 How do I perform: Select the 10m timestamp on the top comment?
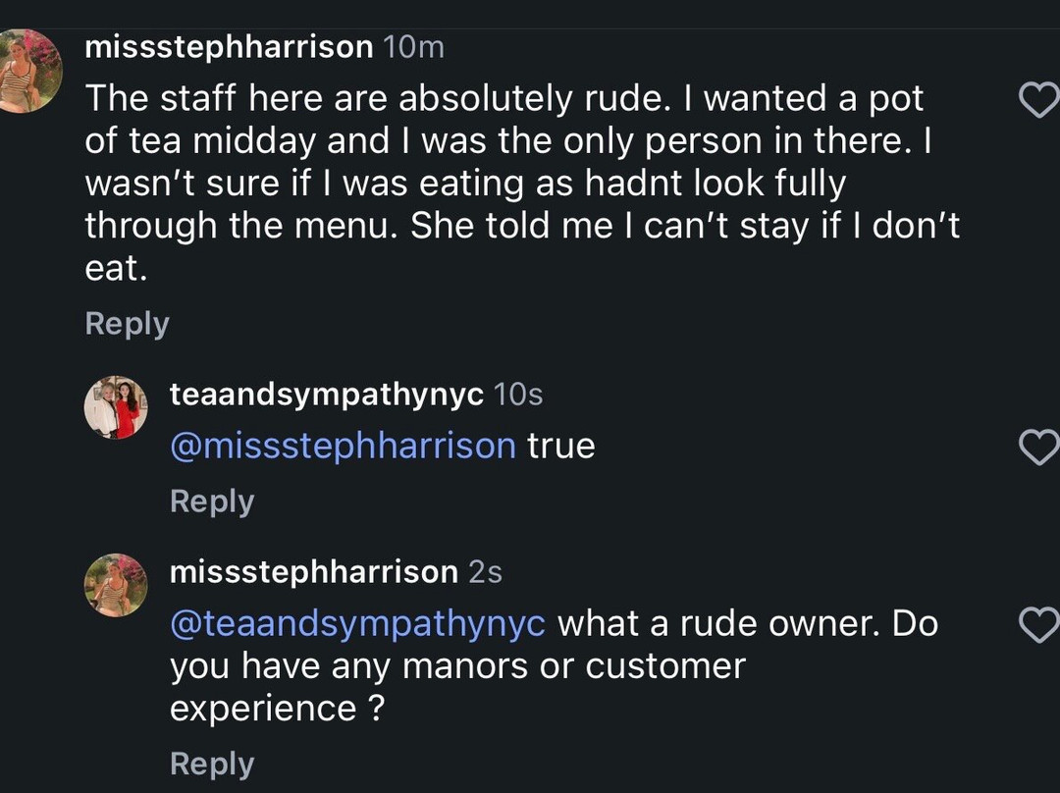coord(414,47)
